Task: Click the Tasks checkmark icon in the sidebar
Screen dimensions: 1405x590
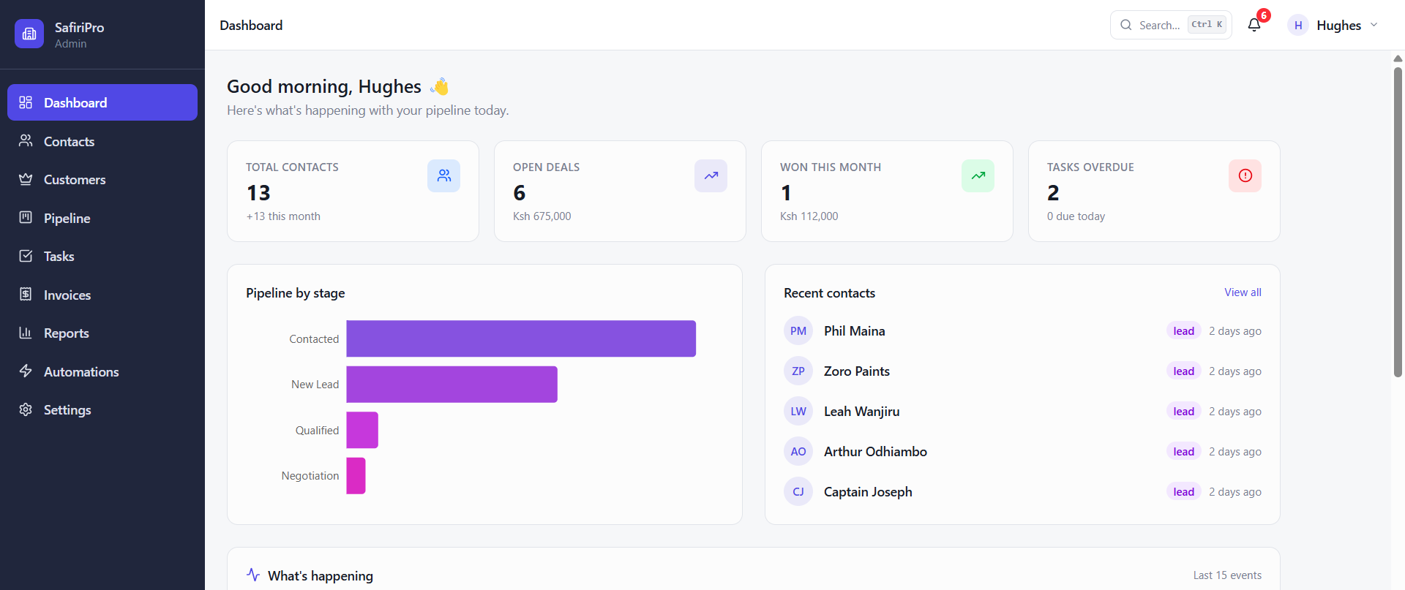Action: coord(26,256)
